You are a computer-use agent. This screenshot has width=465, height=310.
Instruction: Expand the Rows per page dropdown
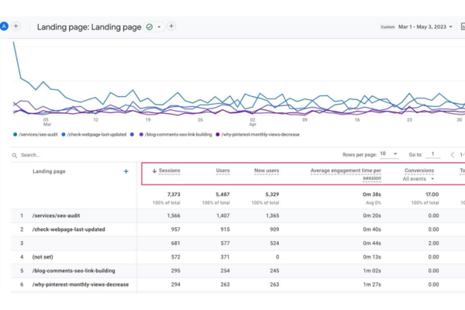click(x=389, y=154)
